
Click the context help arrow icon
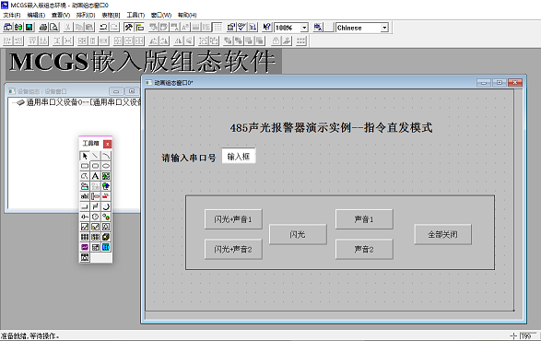click(x=266, y=28)
